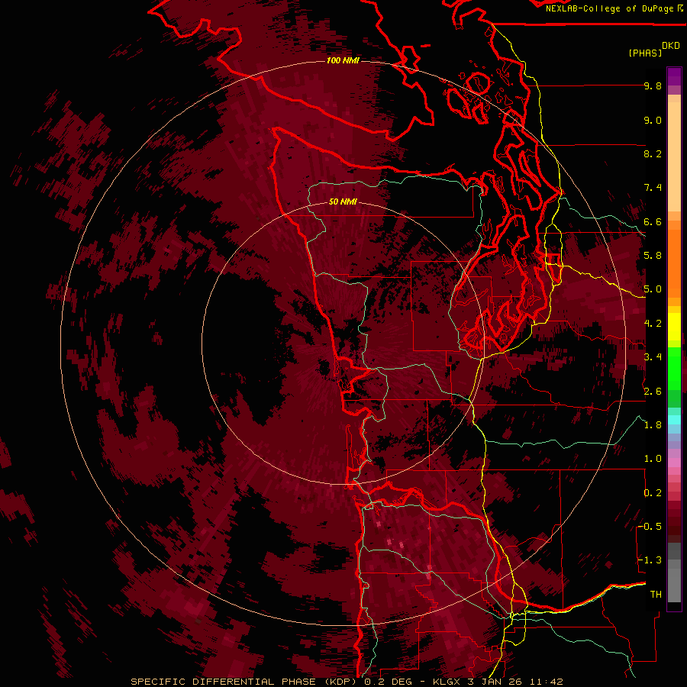
Task: Click the 7.4 scale value
Action: (653, 188)
